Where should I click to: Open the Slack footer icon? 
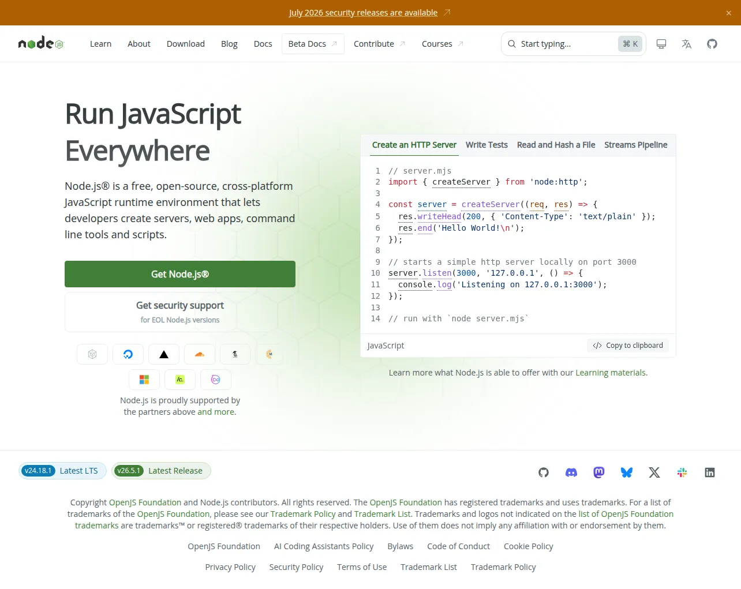(x=682, y=472)
